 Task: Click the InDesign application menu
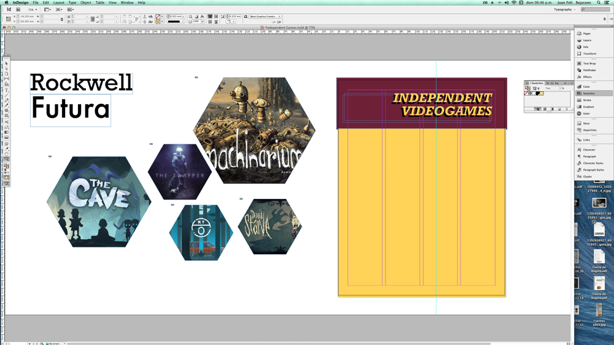point(20,2)
